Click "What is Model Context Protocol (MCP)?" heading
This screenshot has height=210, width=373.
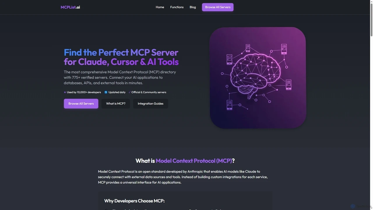(185, 161)
